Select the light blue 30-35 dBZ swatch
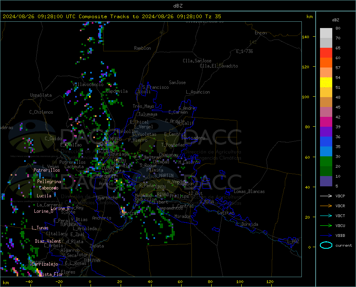 (x=326, y=152)
